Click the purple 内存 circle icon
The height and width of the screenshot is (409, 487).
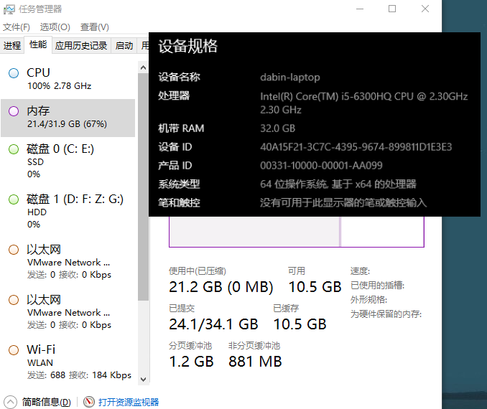point(14,111)
